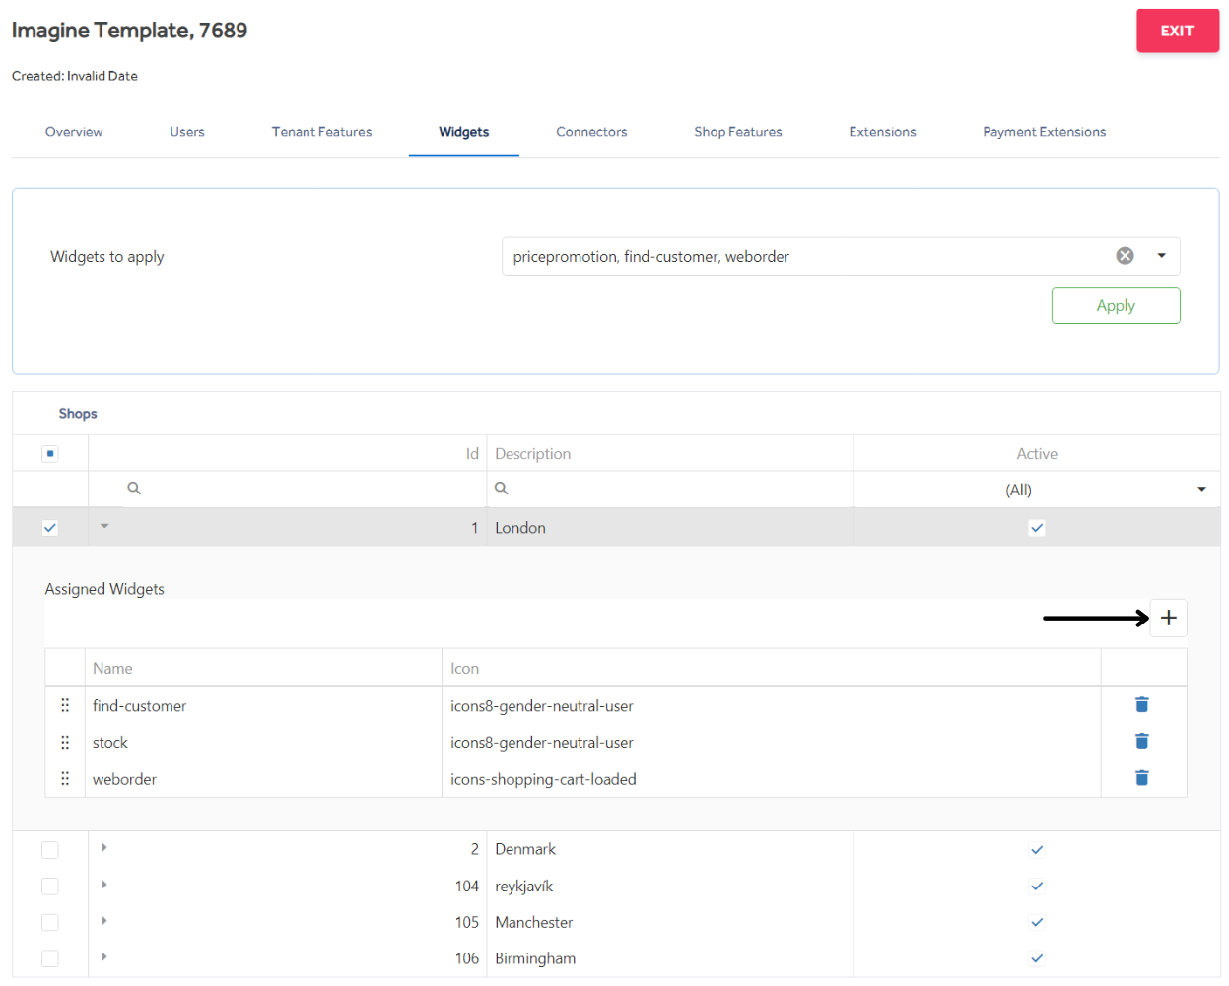Screen dimensions: 1229x986
Task: Toggle the Active checkbox for Manchester
Action: tap(1037, 922)
